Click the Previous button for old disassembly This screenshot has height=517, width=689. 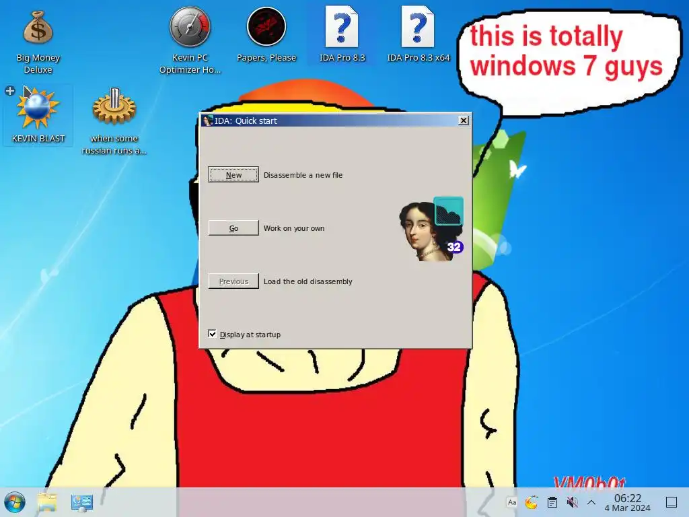233,281
